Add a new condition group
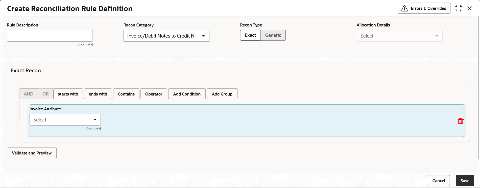 tap(222, 94)
